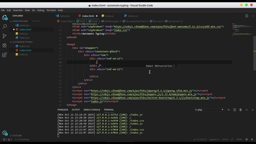Image resolution: width=256 pixels, height=144 pixels.
Task: Open the Selection menu
Action: tap(18, 10)
